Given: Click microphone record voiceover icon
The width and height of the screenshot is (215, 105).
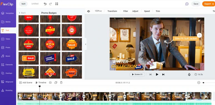Looking at the screenshot, I should pos(189,74).
